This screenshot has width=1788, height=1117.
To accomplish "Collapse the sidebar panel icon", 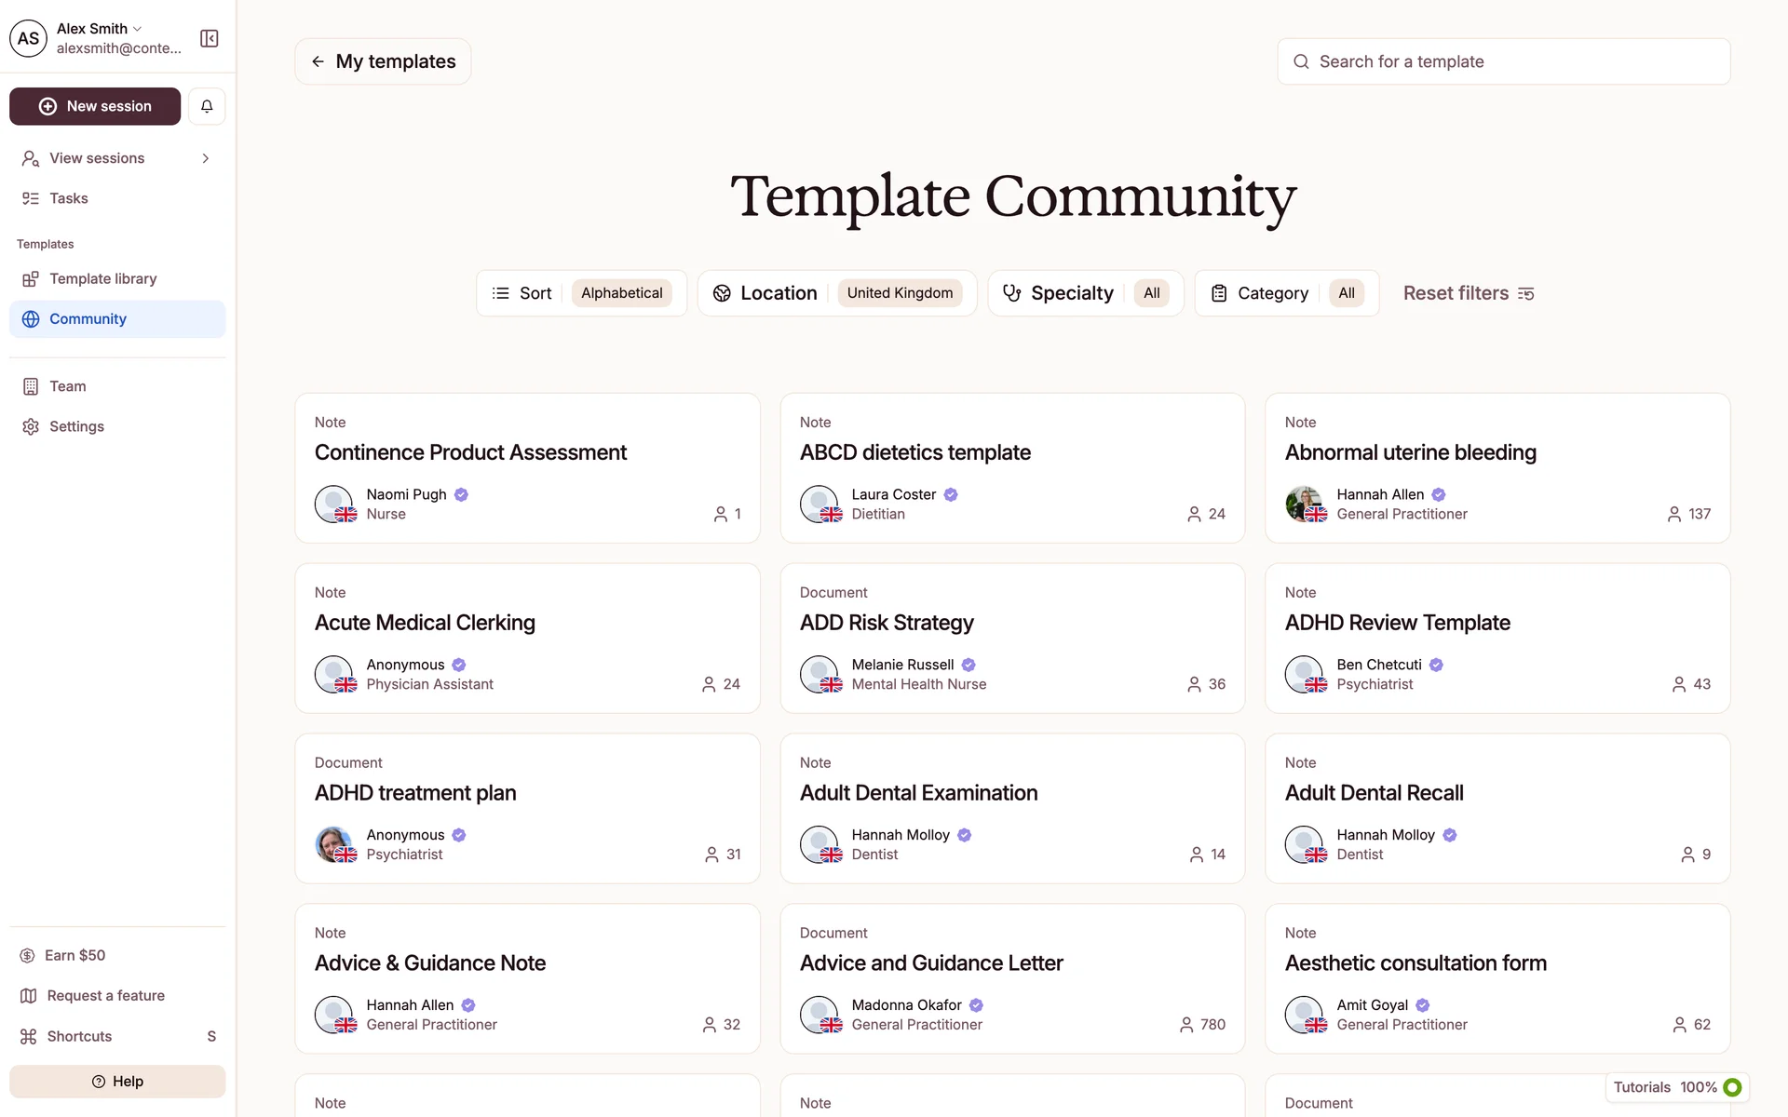I will tap(210, 38).
